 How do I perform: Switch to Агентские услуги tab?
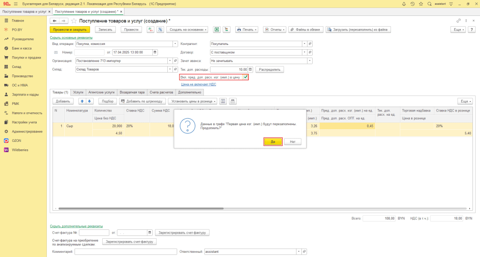pos(101,92)
